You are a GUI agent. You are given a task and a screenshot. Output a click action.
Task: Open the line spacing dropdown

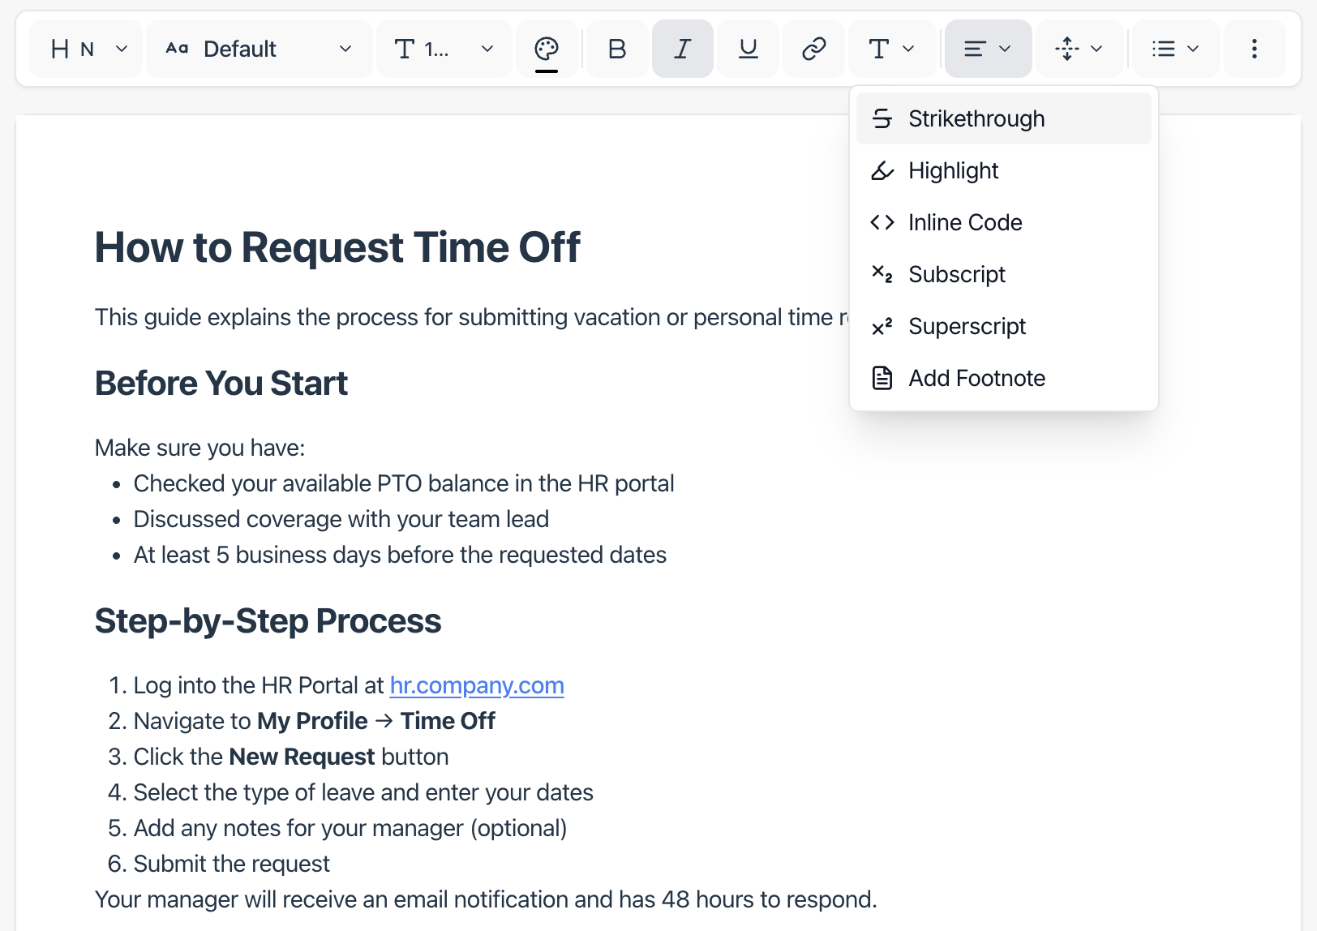(x=1079, y=49)
